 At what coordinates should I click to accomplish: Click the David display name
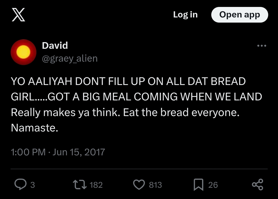click(55, 45)
